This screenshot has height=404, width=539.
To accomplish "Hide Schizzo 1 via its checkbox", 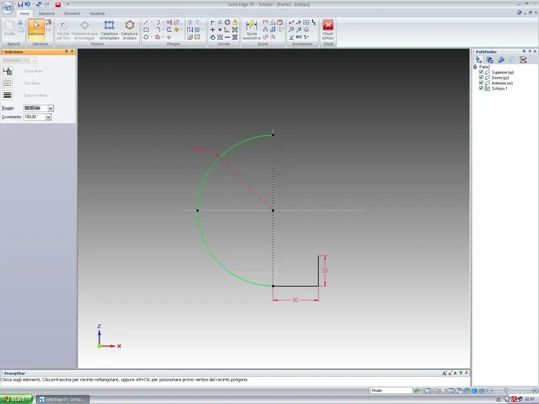I will coord(481,88).
